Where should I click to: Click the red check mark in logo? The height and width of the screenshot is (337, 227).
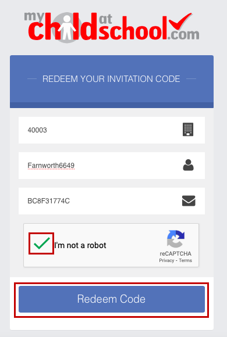(180, 21)
